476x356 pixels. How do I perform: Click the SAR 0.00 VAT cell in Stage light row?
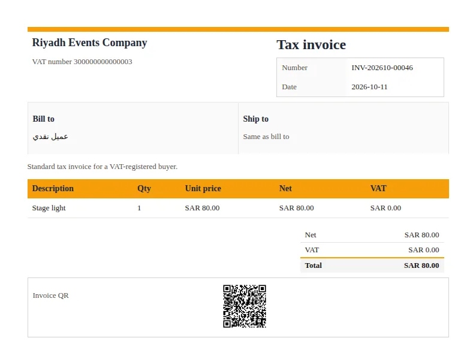pyautogui.click(x=385, y=208)
